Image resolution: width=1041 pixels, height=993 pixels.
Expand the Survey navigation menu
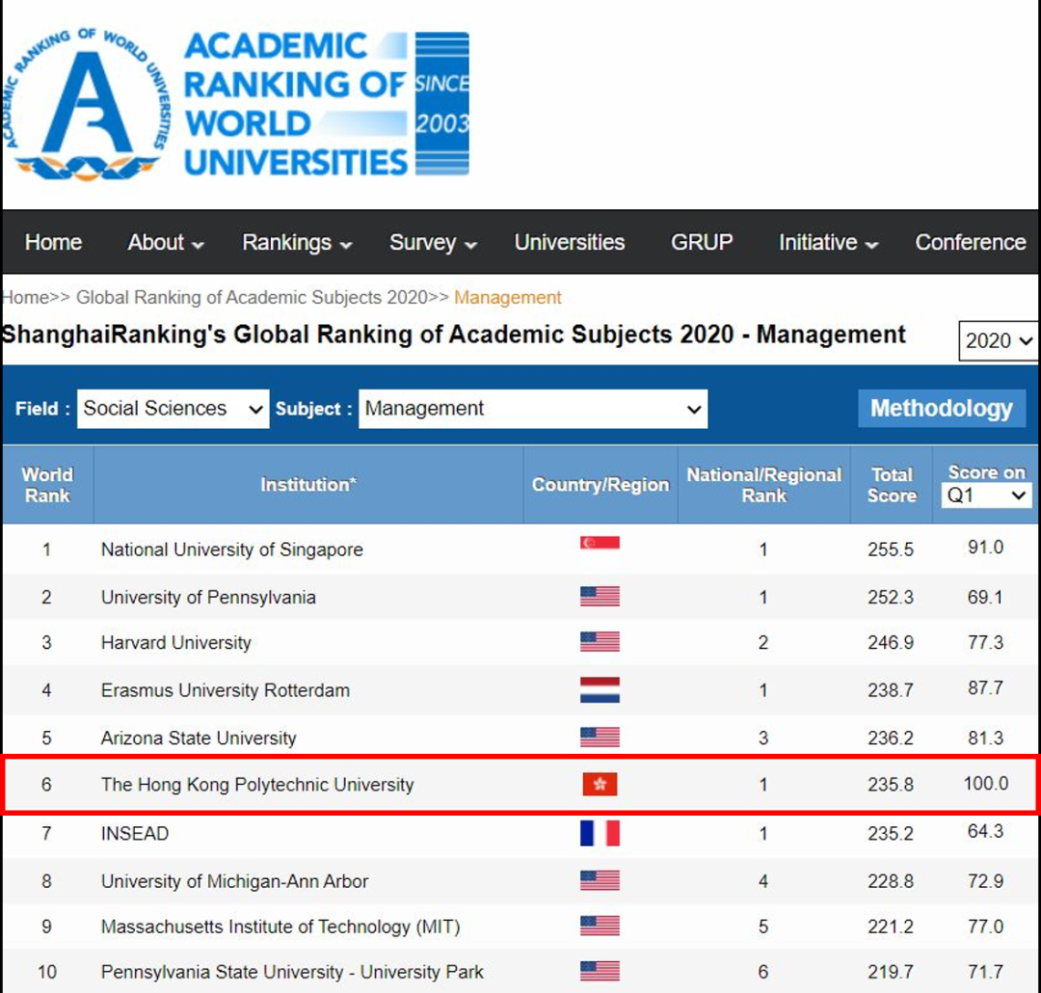[433, 243]
